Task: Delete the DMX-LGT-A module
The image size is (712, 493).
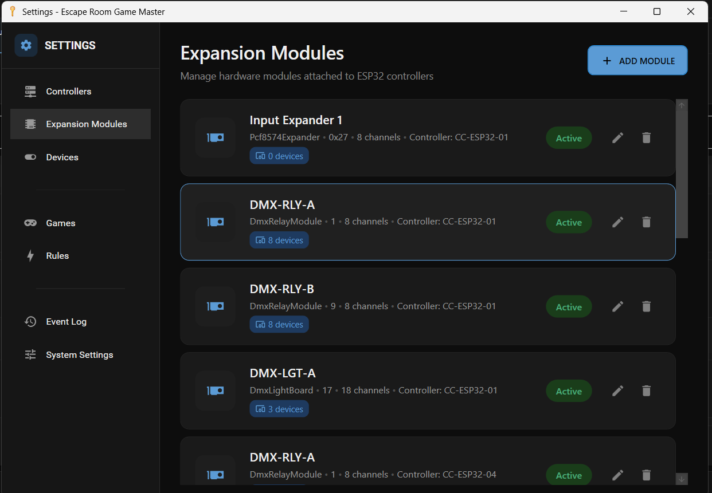Action: point(646,391)
